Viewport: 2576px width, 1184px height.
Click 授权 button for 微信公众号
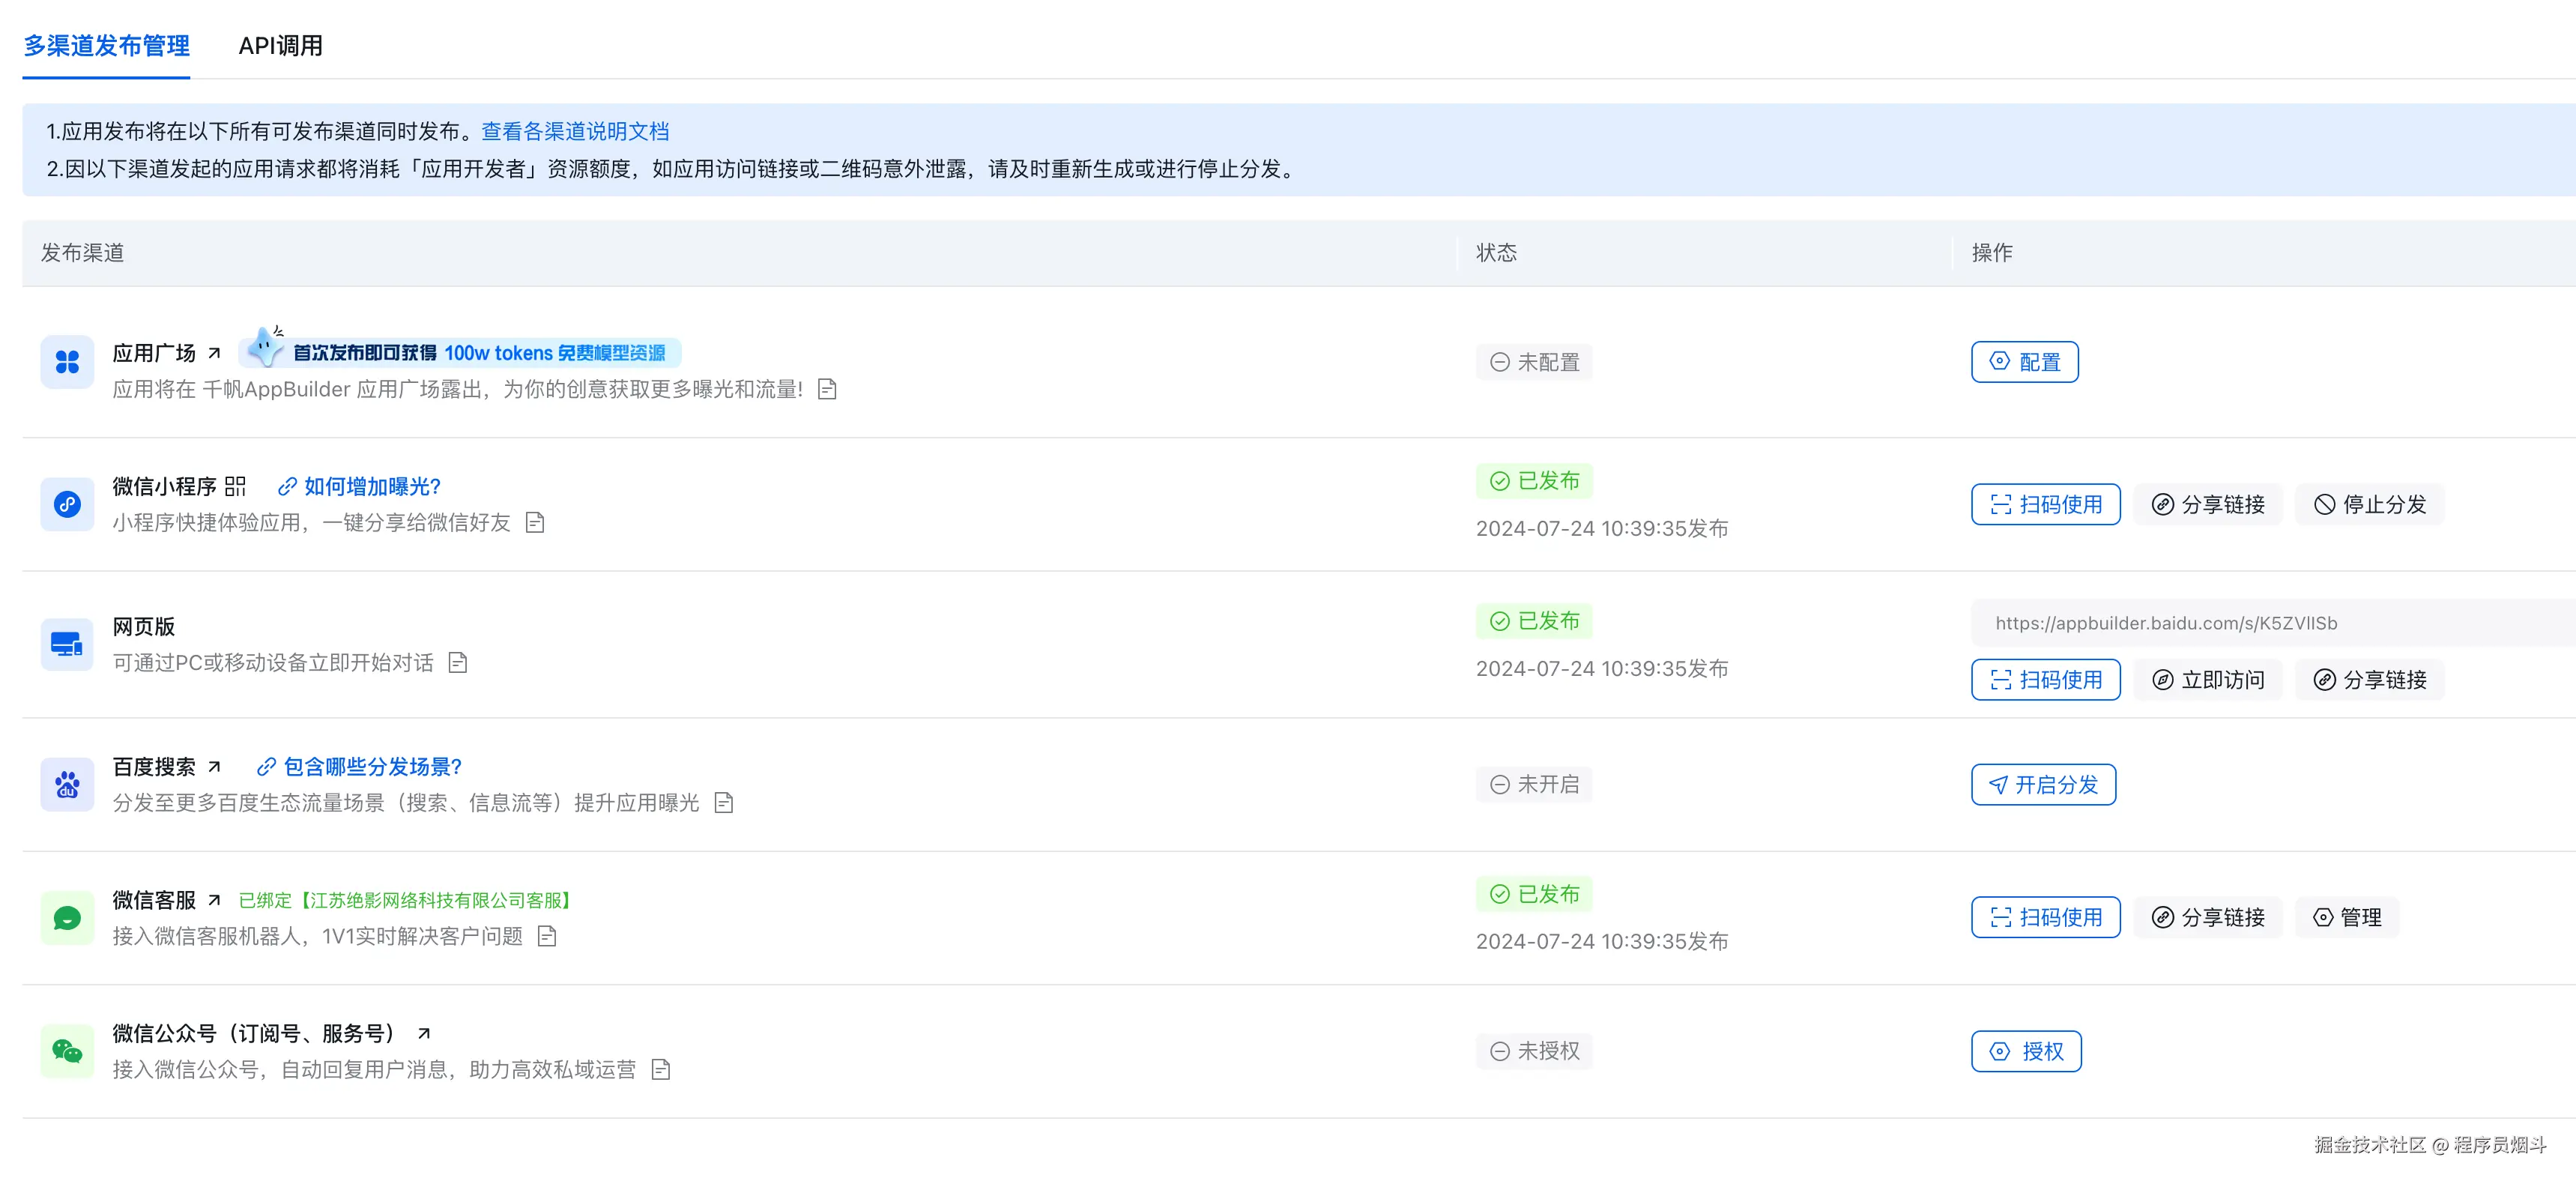click(2026, 1051)
